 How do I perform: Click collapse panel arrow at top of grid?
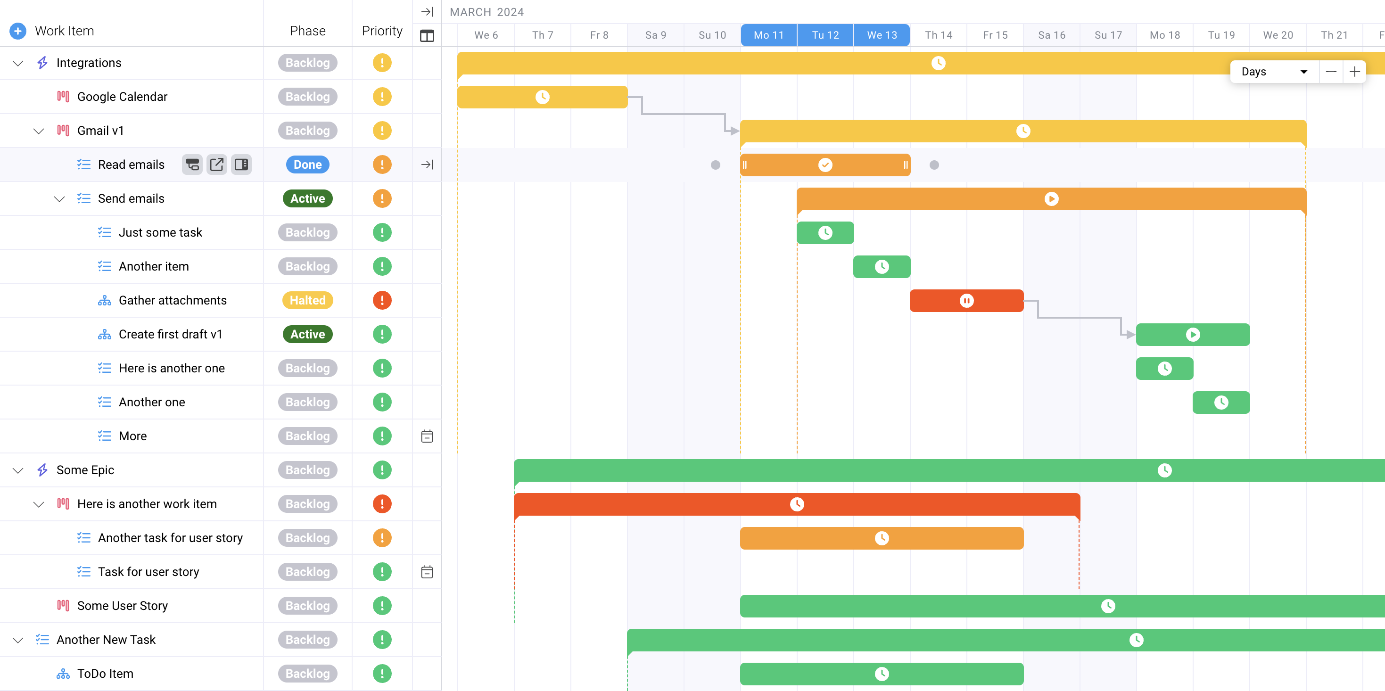(427, 12)
